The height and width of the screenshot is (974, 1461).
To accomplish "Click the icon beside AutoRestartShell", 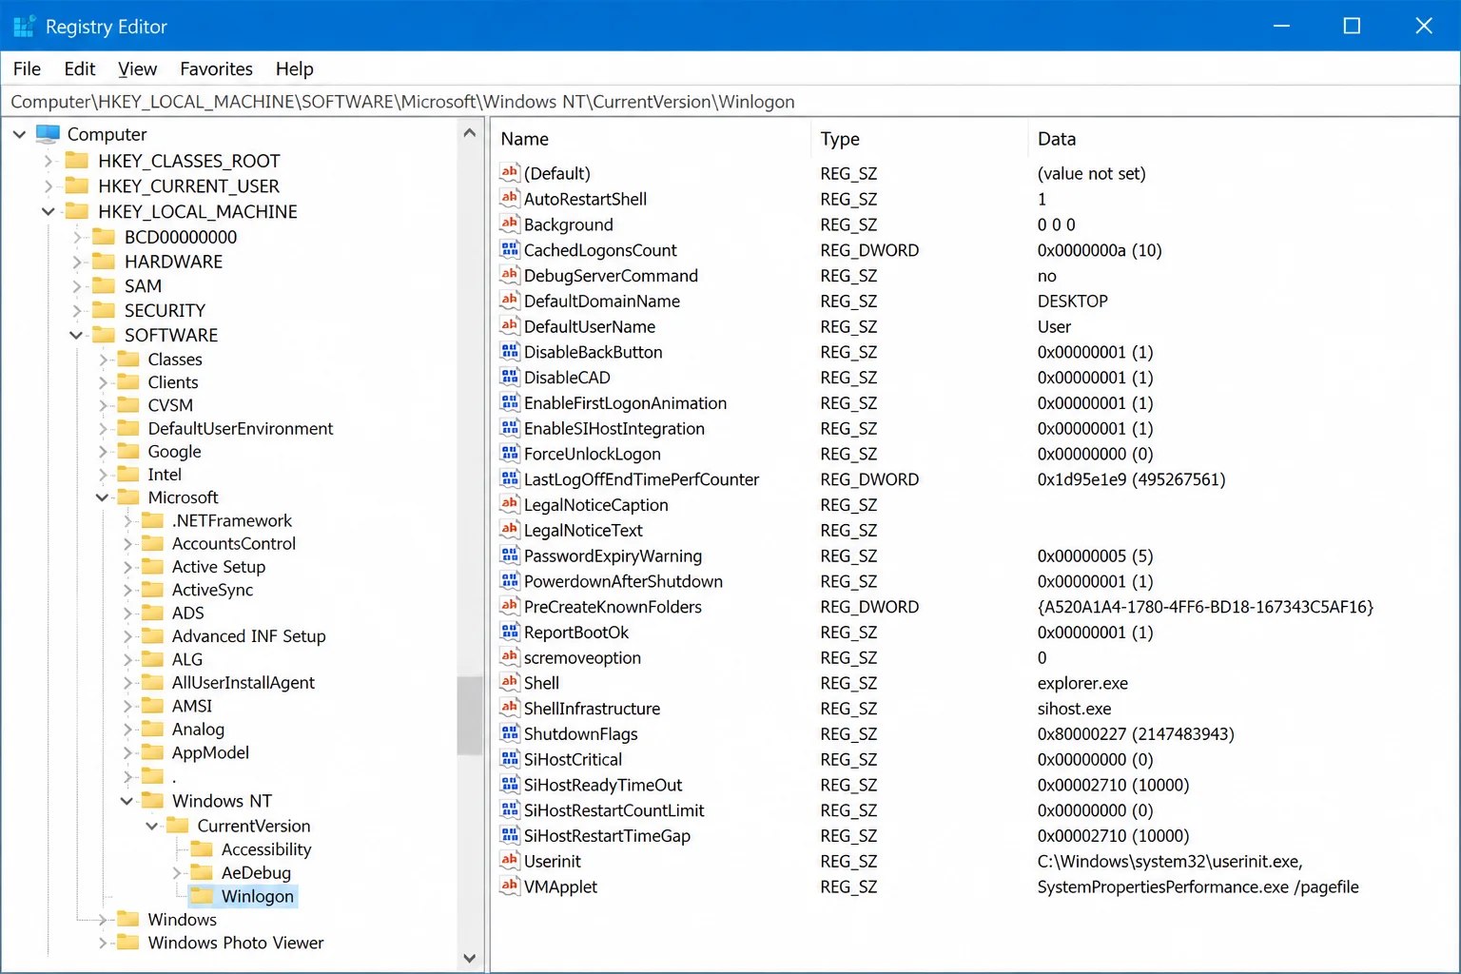I will pyautogui.click(x=510, y=198).
